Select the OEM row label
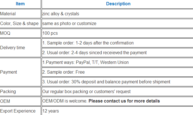 coord(5,101)
